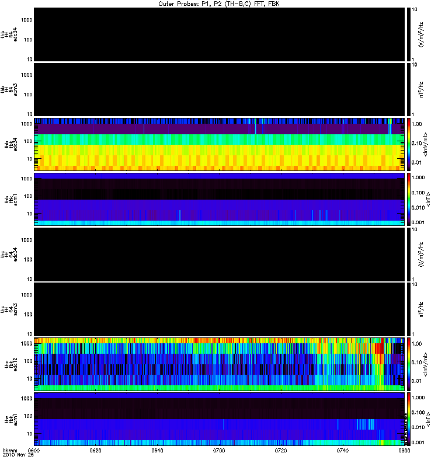Click the 0.10 color scale value of thb fbk edc34
This screenshot has height=467, width=438.
tap(417, 143)
